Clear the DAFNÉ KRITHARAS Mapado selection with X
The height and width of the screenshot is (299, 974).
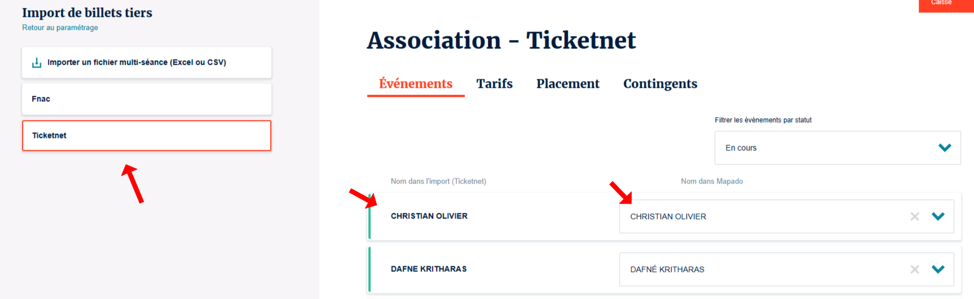tap(914, 270)
